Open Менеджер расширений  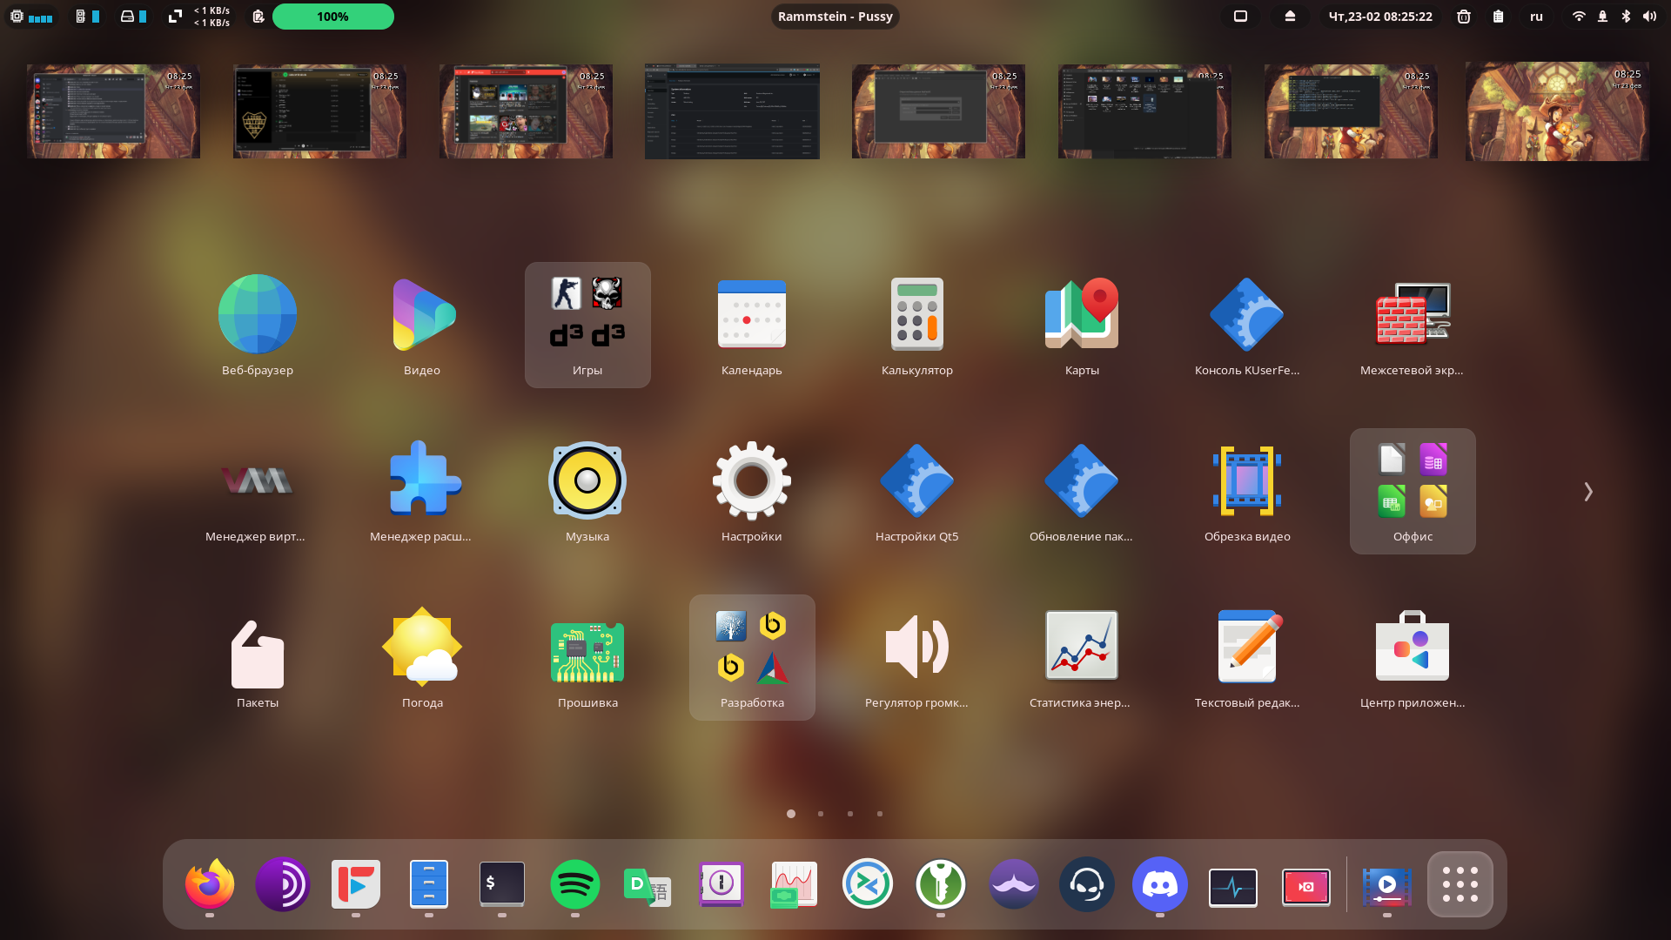click(422, 491)
